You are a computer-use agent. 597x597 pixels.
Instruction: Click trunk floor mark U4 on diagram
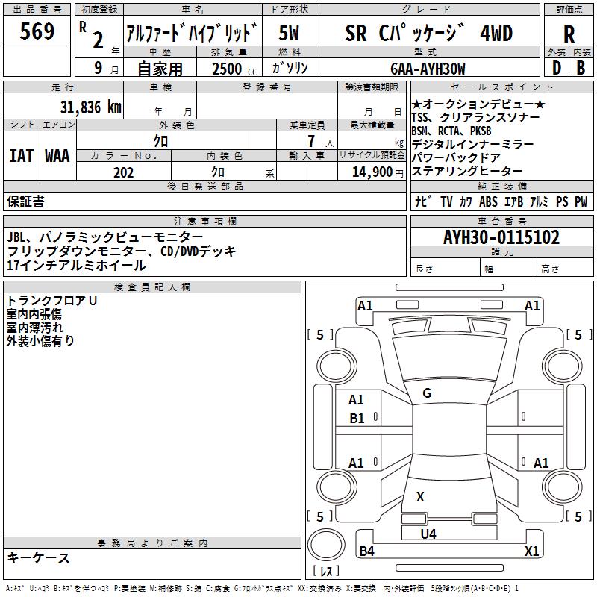click(428, 534)
